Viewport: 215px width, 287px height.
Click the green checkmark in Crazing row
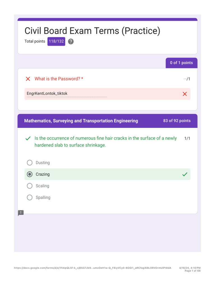(x=185, y=174)
